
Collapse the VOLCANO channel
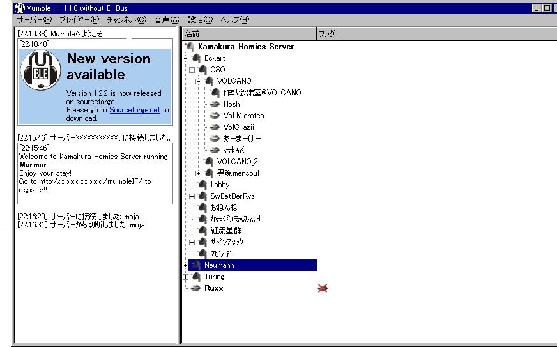(198, 81)
